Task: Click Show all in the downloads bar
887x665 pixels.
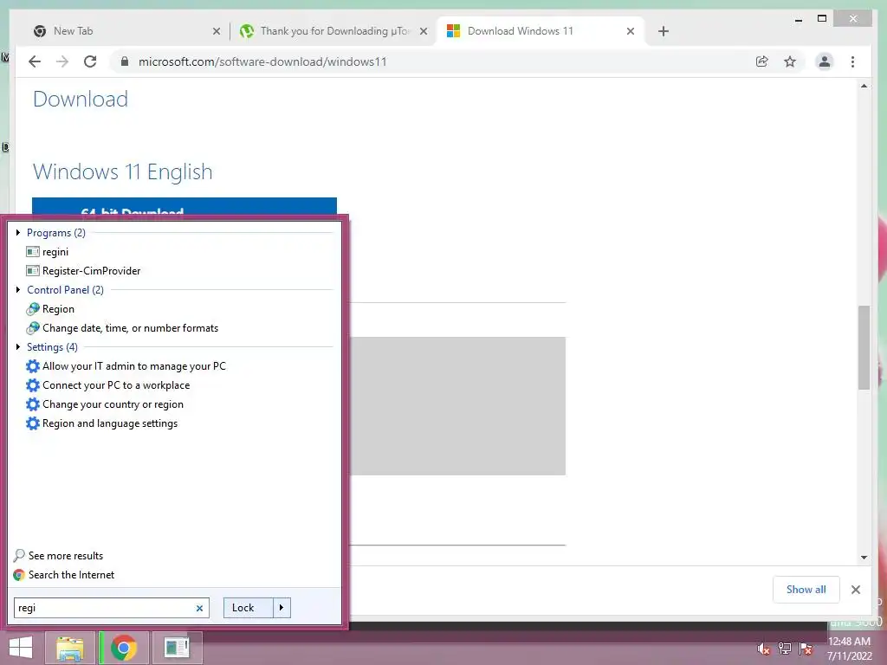Action: click(806, 590)
